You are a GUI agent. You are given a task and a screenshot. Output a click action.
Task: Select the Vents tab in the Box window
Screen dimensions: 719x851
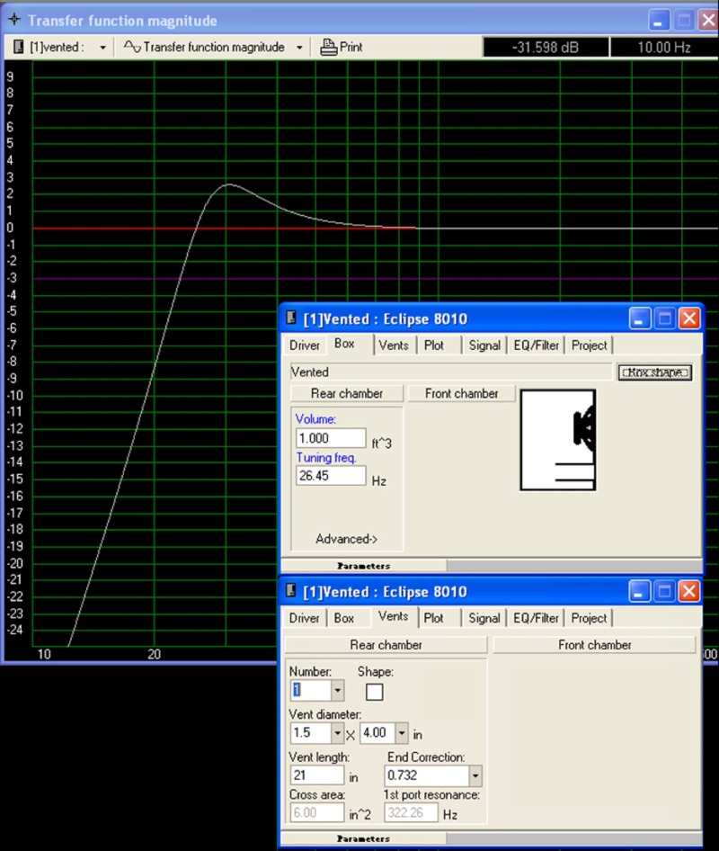(394, 345)
